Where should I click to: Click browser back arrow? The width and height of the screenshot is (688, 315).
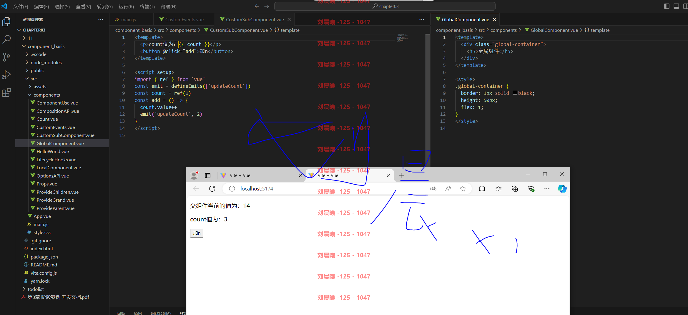point(196,189)
